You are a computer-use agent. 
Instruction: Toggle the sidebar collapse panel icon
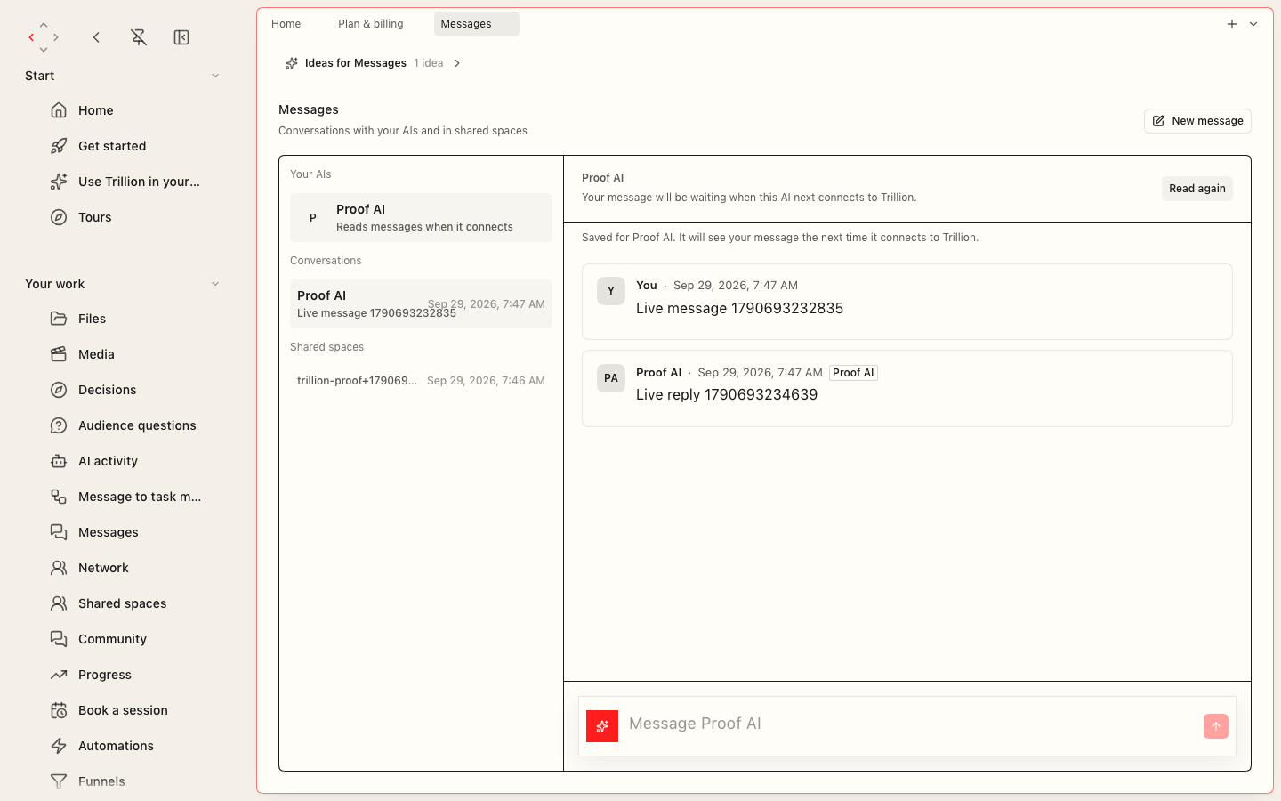pyautogui.click(x=181, y=37)
